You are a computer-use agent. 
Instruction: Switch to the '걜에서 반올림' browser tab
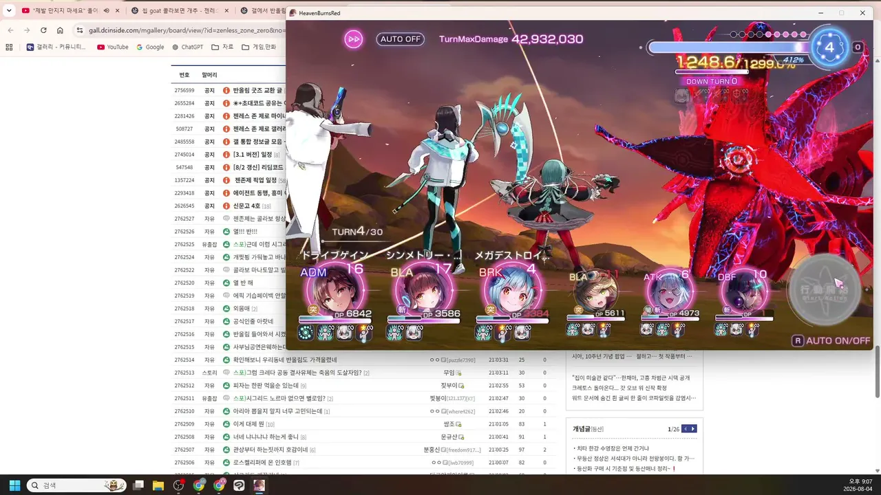tap(263, 11)
